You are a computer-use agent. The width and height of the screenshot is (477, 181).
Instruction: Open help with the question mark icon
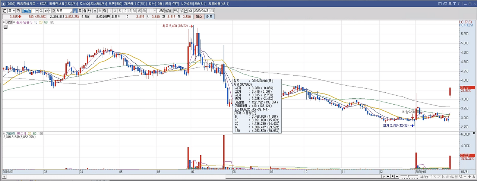coord(458,4)
